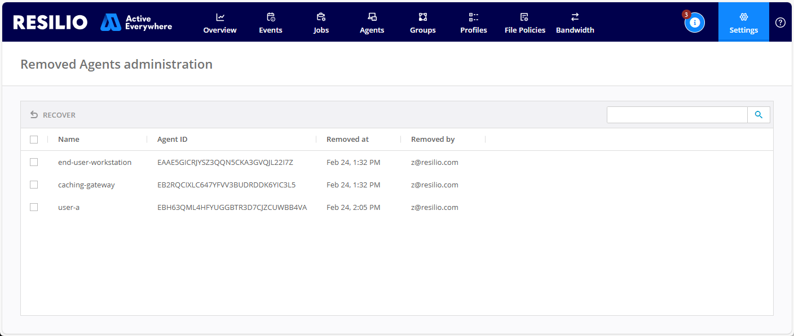Toggle the select-all header checkbox
Screen dimensions: 794x336
point(34,140)
